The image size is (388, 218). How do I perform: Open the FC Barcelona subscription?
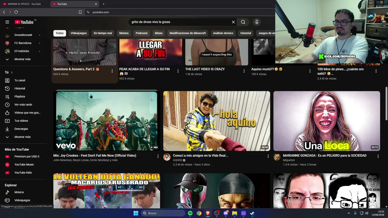click(x=23, y=43)
